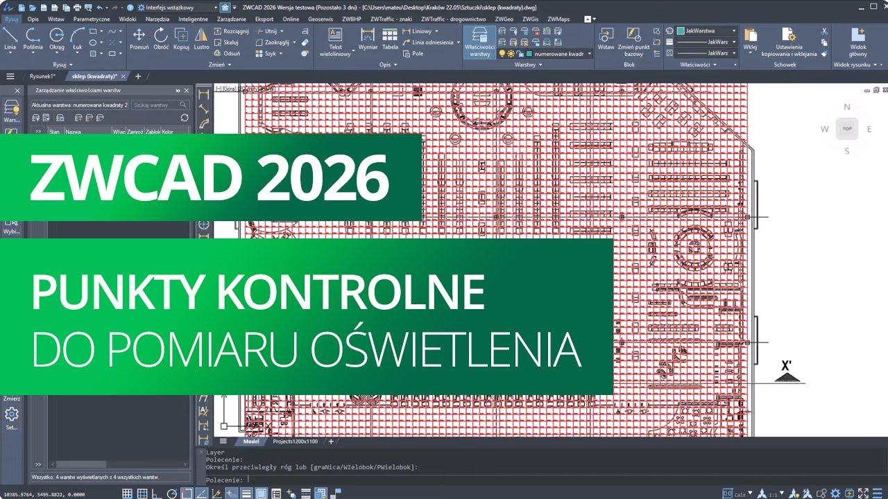Open the Opis ribbon tab
The height and width of the screenshot is (499, 888).
33,19
